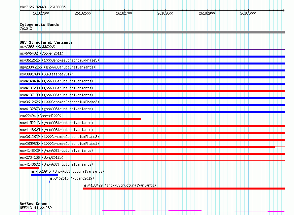Click the chr7:26182448..26183085 coordinate text
294x215 pixels.
(43, 7)
